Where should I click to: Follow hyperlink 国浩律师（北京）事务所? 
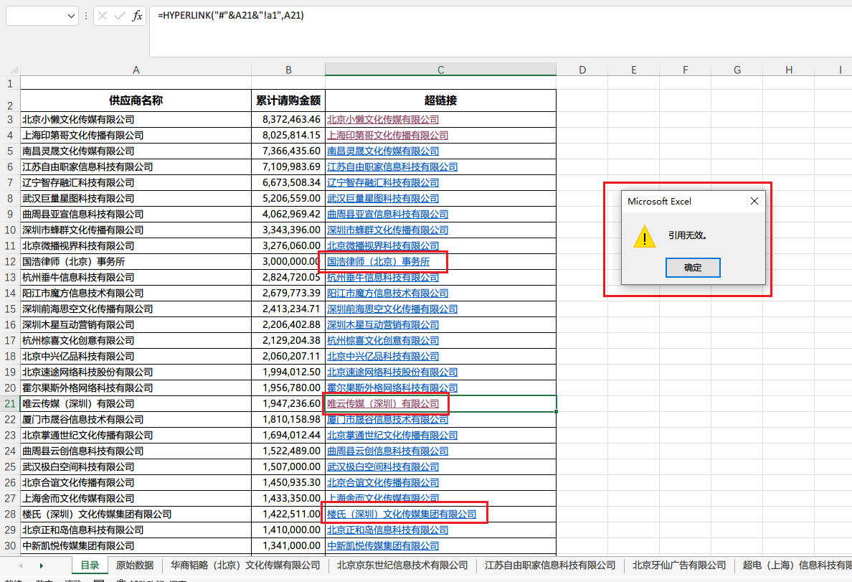(x=378, y=262)
